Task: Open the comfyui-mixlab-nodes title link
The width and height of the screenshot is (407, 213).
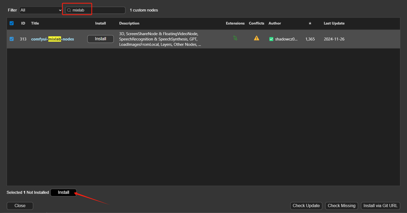Action: pos(52,39)
